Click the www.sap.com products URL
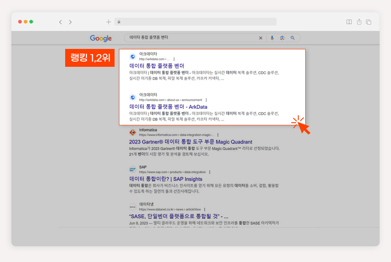 click(x=172, y=172)
